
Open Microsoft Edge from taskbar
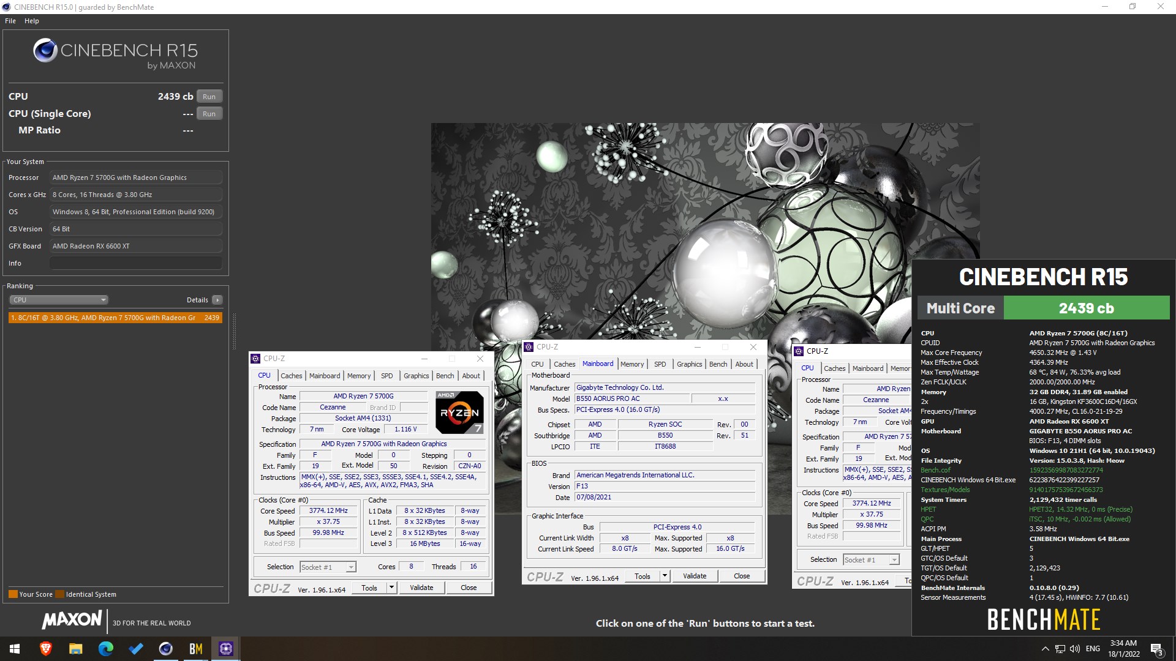105,649
